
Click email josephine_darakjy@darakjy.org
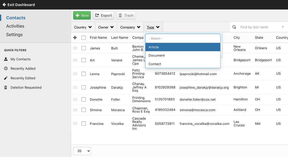point(204,87)
